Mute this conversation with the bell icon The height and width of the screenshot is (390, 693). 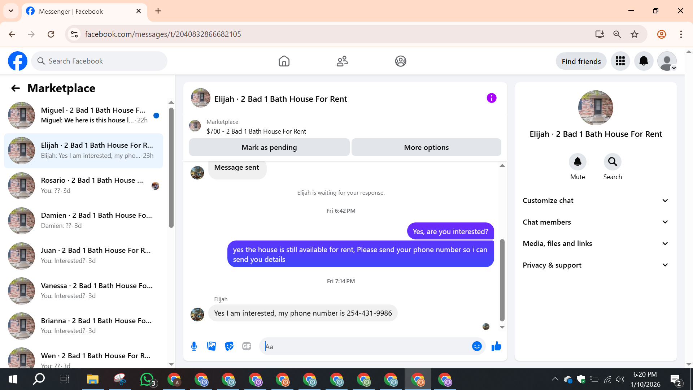(577, 162)
